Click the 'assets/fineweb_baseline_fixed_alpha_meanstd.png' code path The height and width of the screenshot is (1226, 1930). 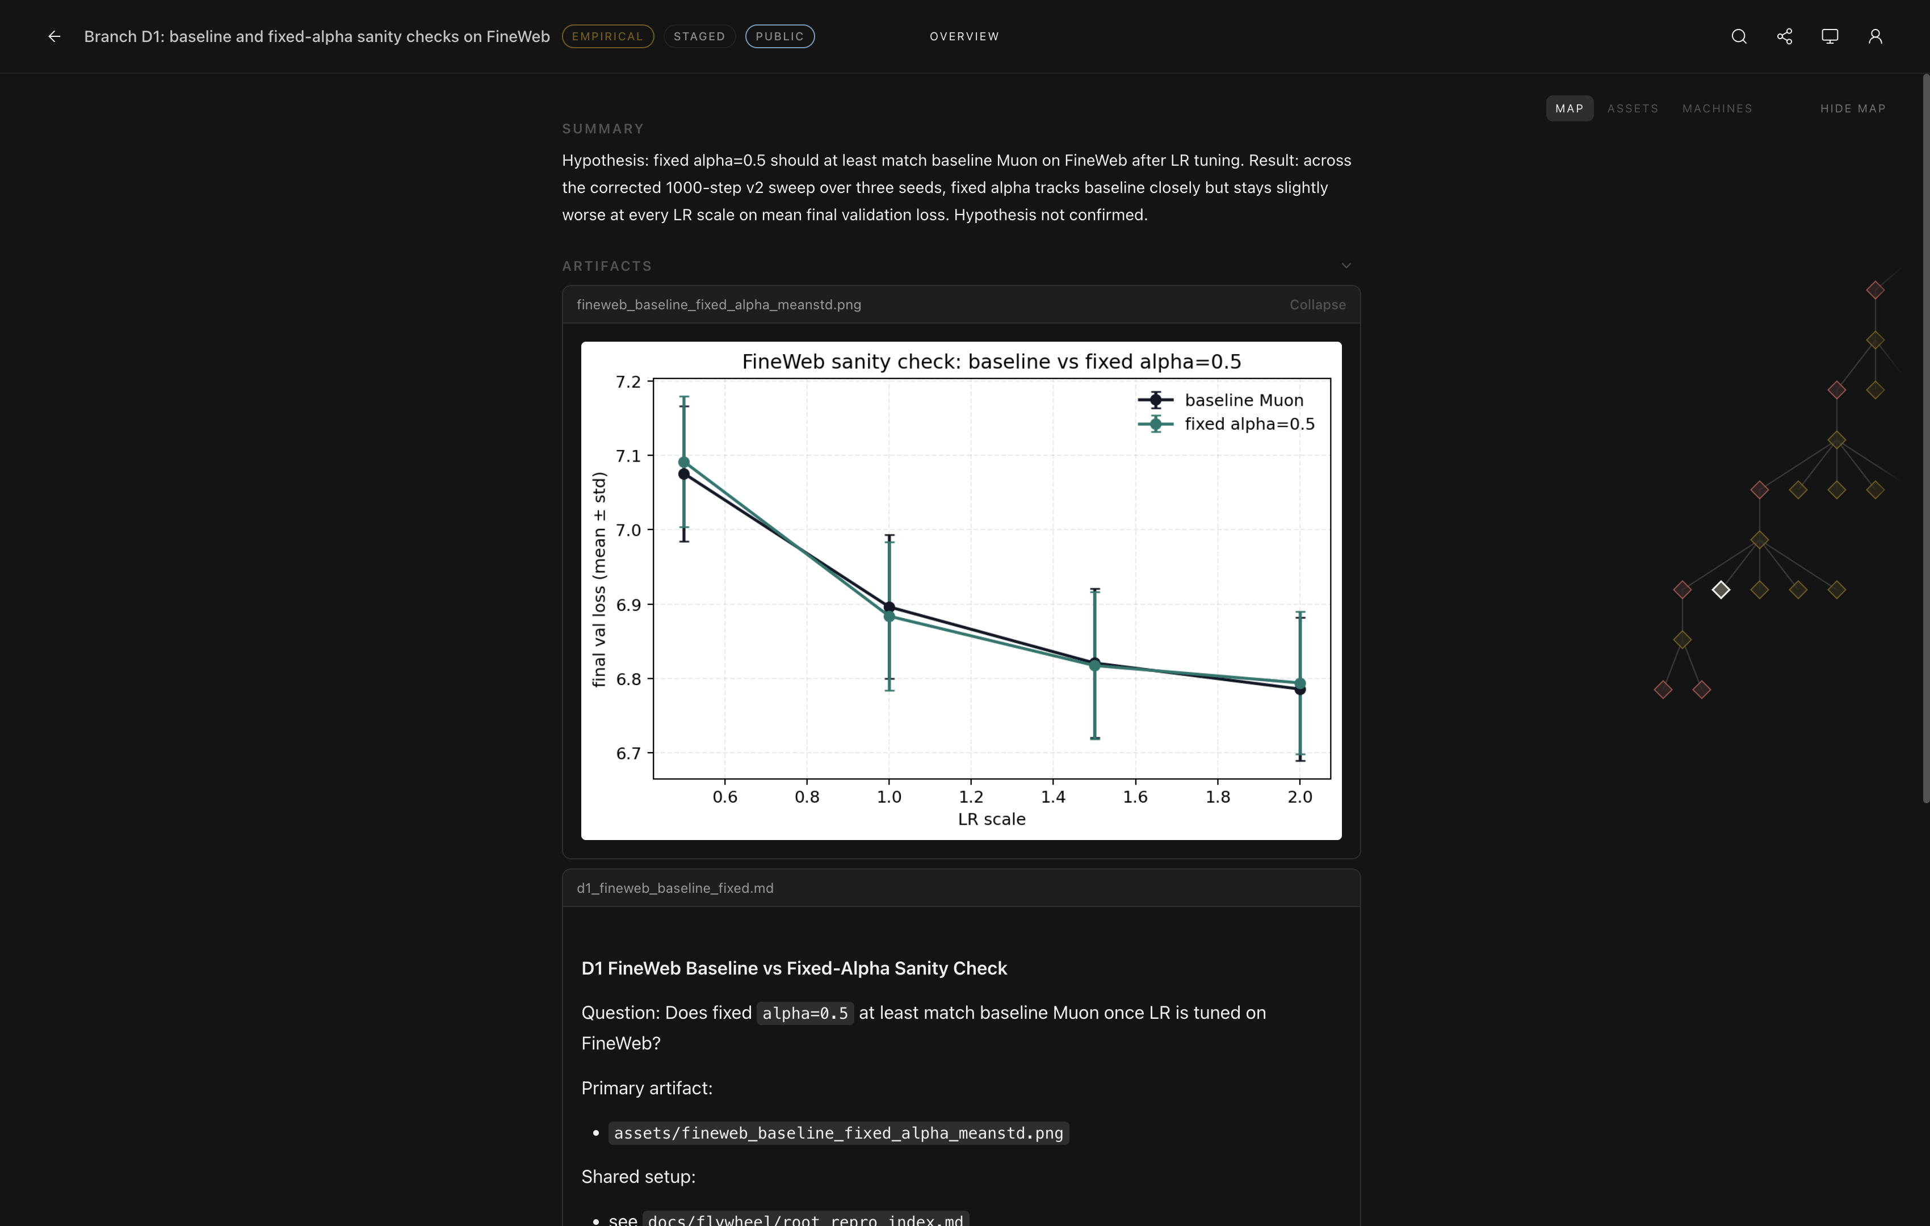838,1133
